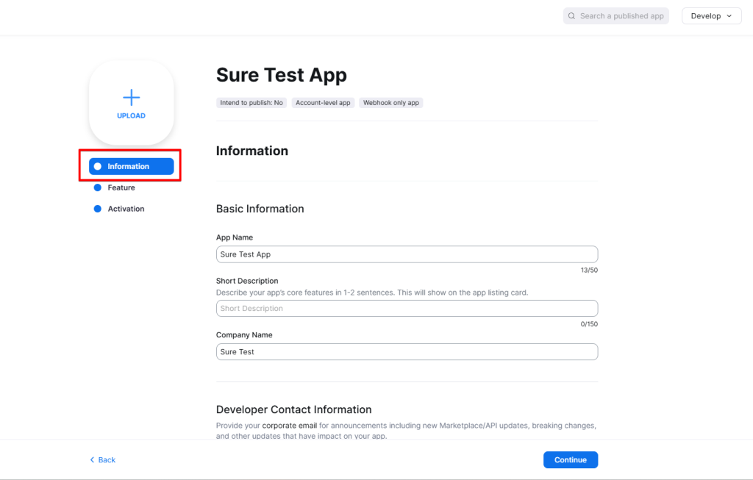Image resolution: width=753 pixels, height=480 pixels.
Task: Expand the Develop menu chevron arrow
Action: 729,16
